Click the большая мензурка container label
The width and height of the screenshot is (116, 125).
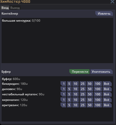coord(17,21)
